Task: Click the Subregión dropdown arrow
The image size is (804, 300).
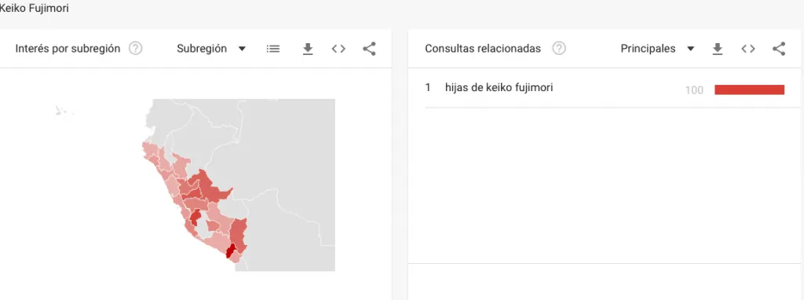Action: point(242,49)
